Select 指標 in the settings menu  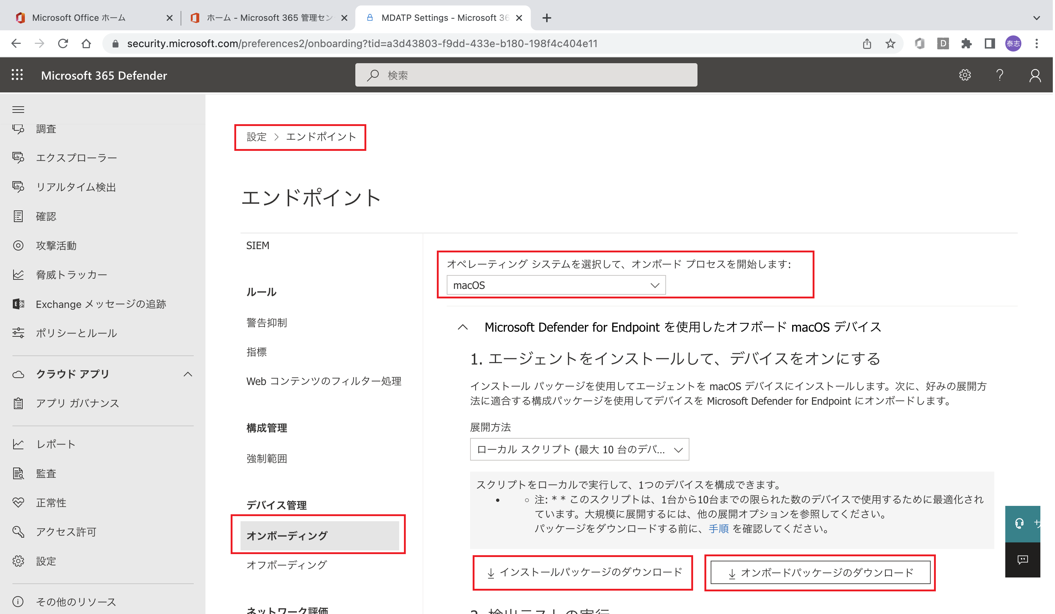[257, 352]
